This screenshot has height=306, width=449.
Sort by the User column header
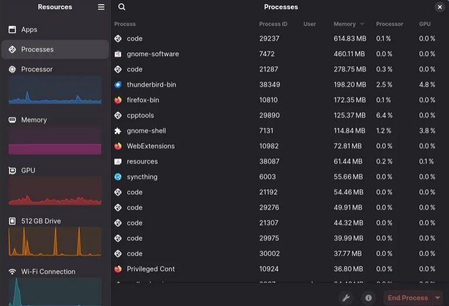tap(310, 24)
